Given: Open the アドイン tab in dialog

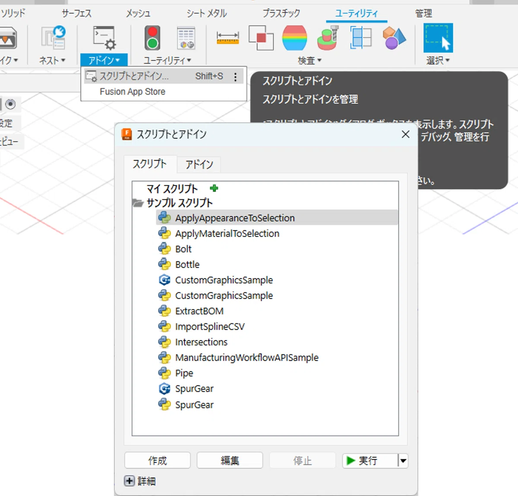Looking at the screenshot, I should tap(199, 164).
